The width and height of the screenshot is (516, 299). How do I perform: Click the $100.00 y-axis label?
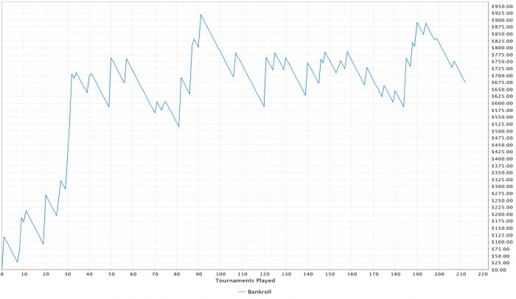[502, 242]
